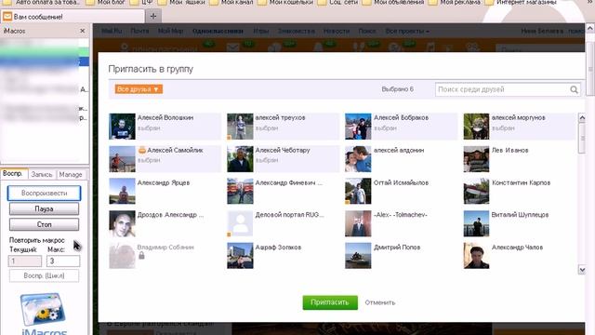Viewport: 595px width, 335px height.
Task: Click friend list scrollbar down arrow
Action: click(x=582, y=270)
